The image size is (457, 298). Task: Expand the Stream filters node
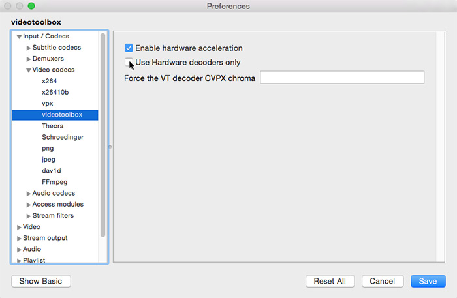(28, 216)
